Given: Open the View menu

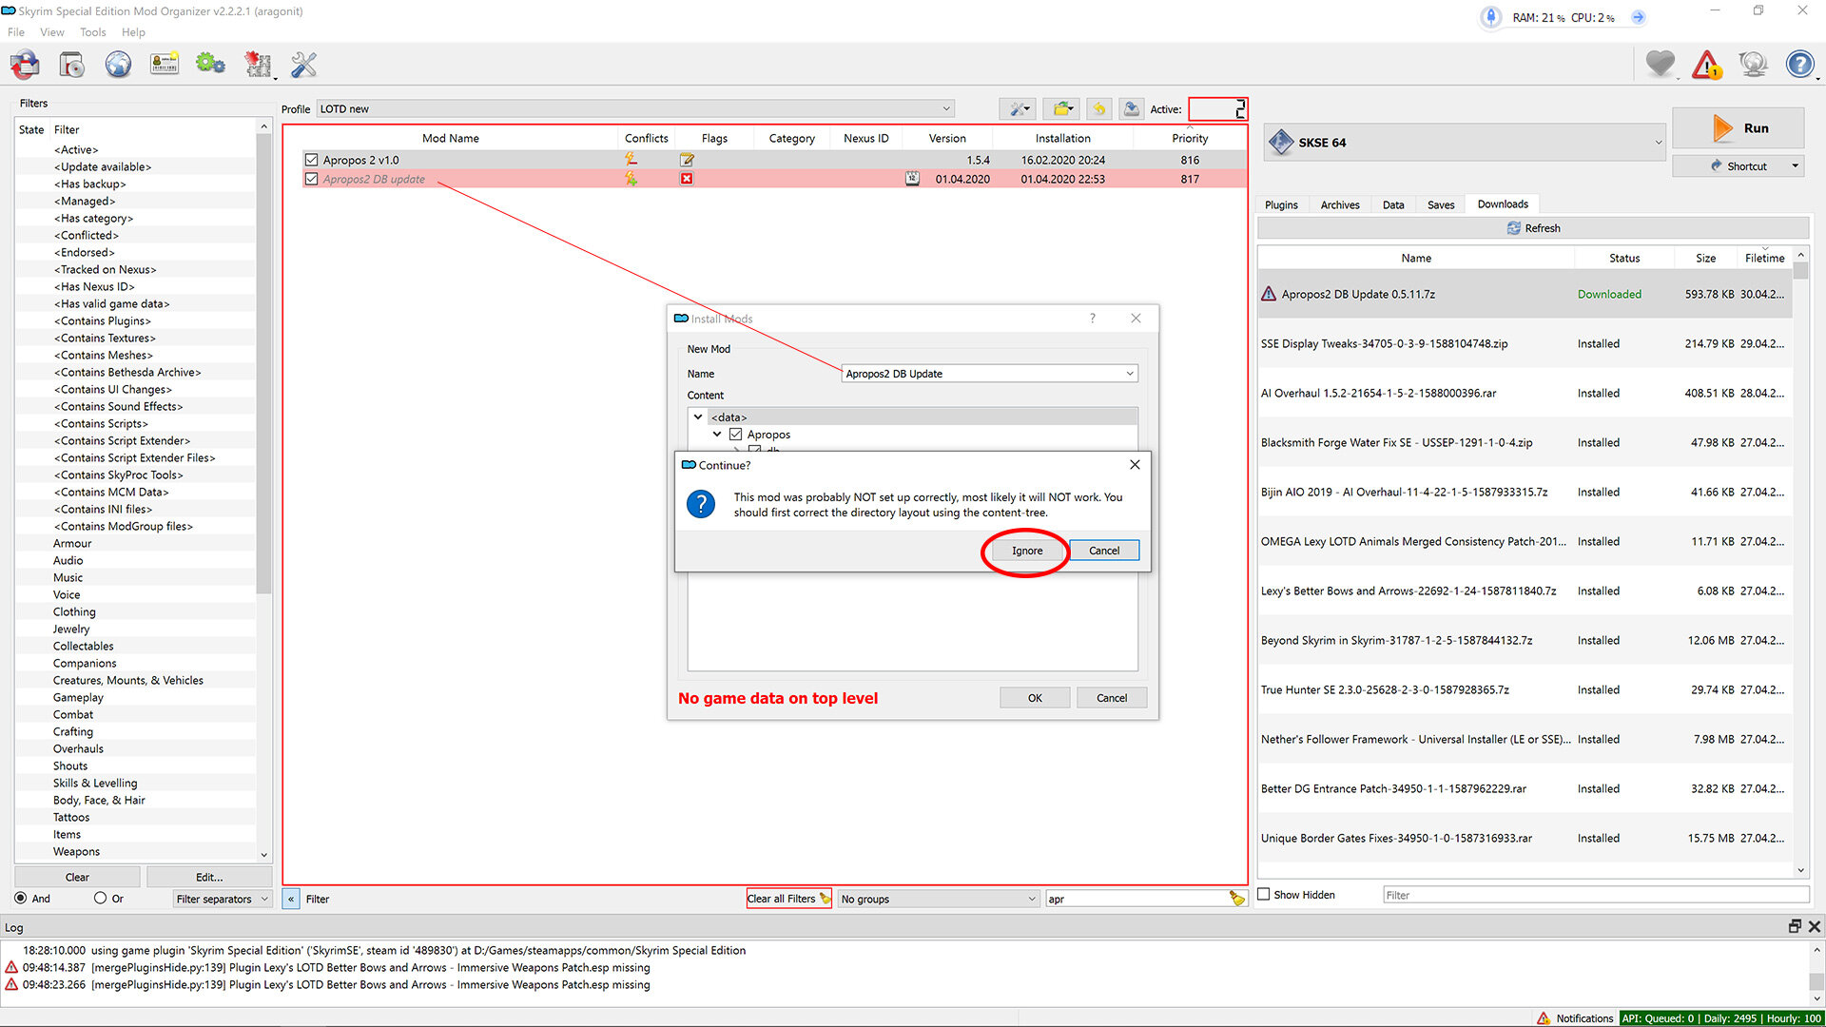Looking at the screenshot, I should (52, 32).
